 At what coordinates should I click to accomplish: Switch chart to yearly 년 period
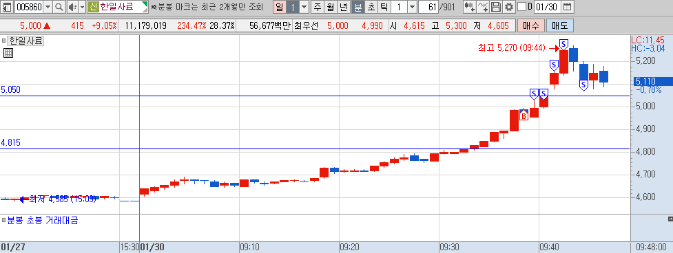(343, 7)
